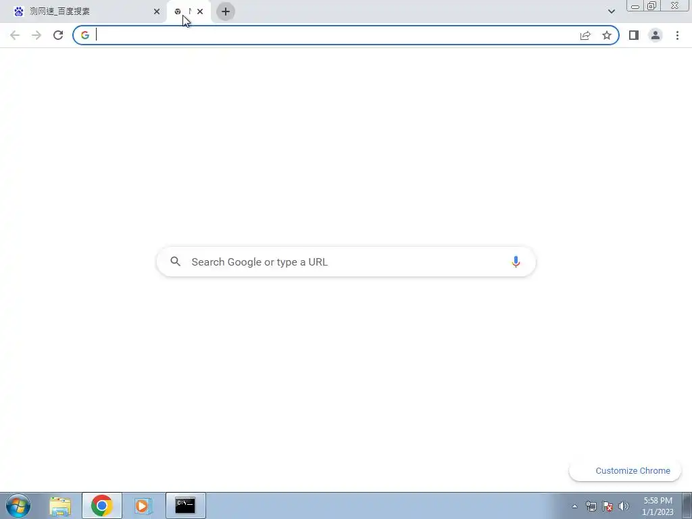Image resolution: width=692 pixels, height=519 pixels.
Task: Open the Chrome side panel
Action: [x=634, y=35]
